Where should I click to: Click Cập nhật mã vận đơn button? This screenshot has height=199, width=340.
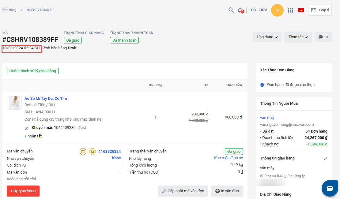[x=183, y=191]
